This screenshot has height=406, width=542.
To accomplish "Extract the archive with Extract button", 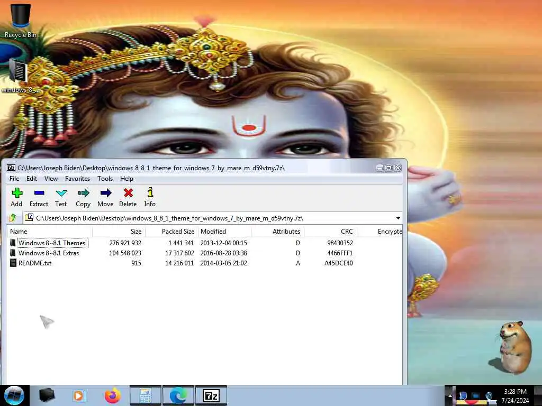I will (x=39, y=197).
